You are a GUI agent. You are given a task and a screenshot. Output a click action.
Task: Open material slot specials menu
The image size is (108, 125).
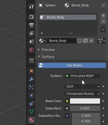103,29
